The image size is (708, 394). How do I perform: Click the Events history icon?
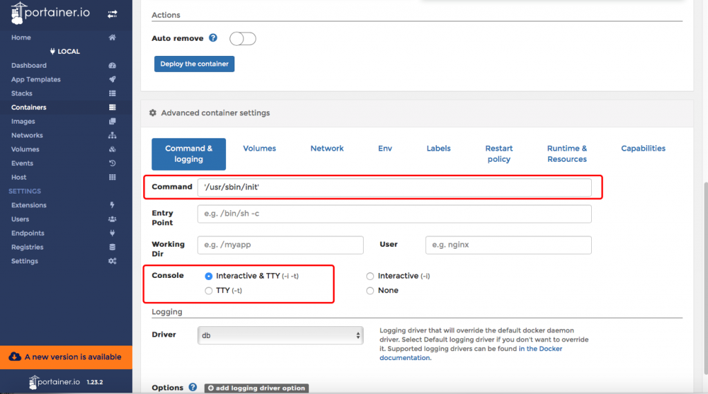tap(112, 163)
